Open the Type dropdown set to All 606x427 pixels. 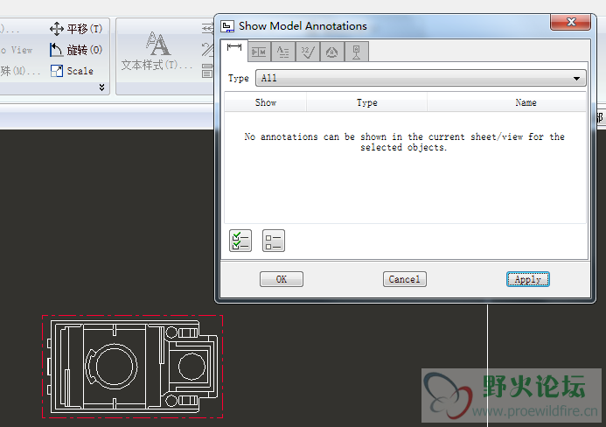tap(421, 78)
